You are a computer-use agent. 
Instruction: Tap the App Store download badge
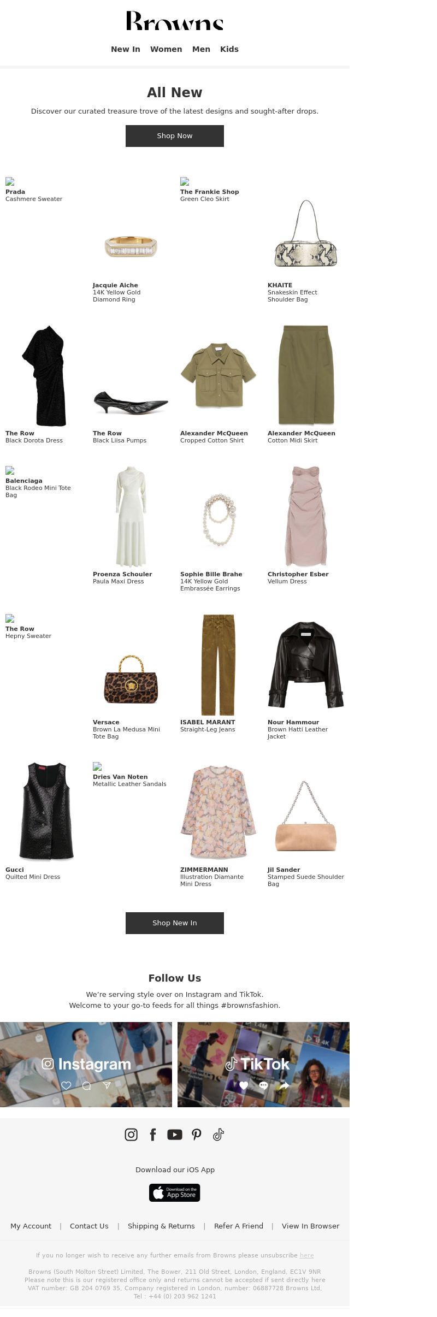click(x=175, y=1193)
